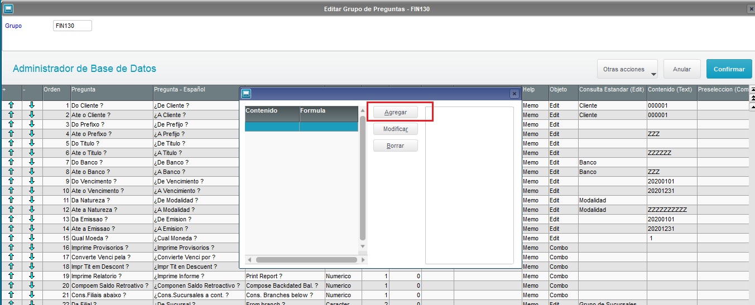Click the app icon in the small dialog title bar

coord(246,94)
